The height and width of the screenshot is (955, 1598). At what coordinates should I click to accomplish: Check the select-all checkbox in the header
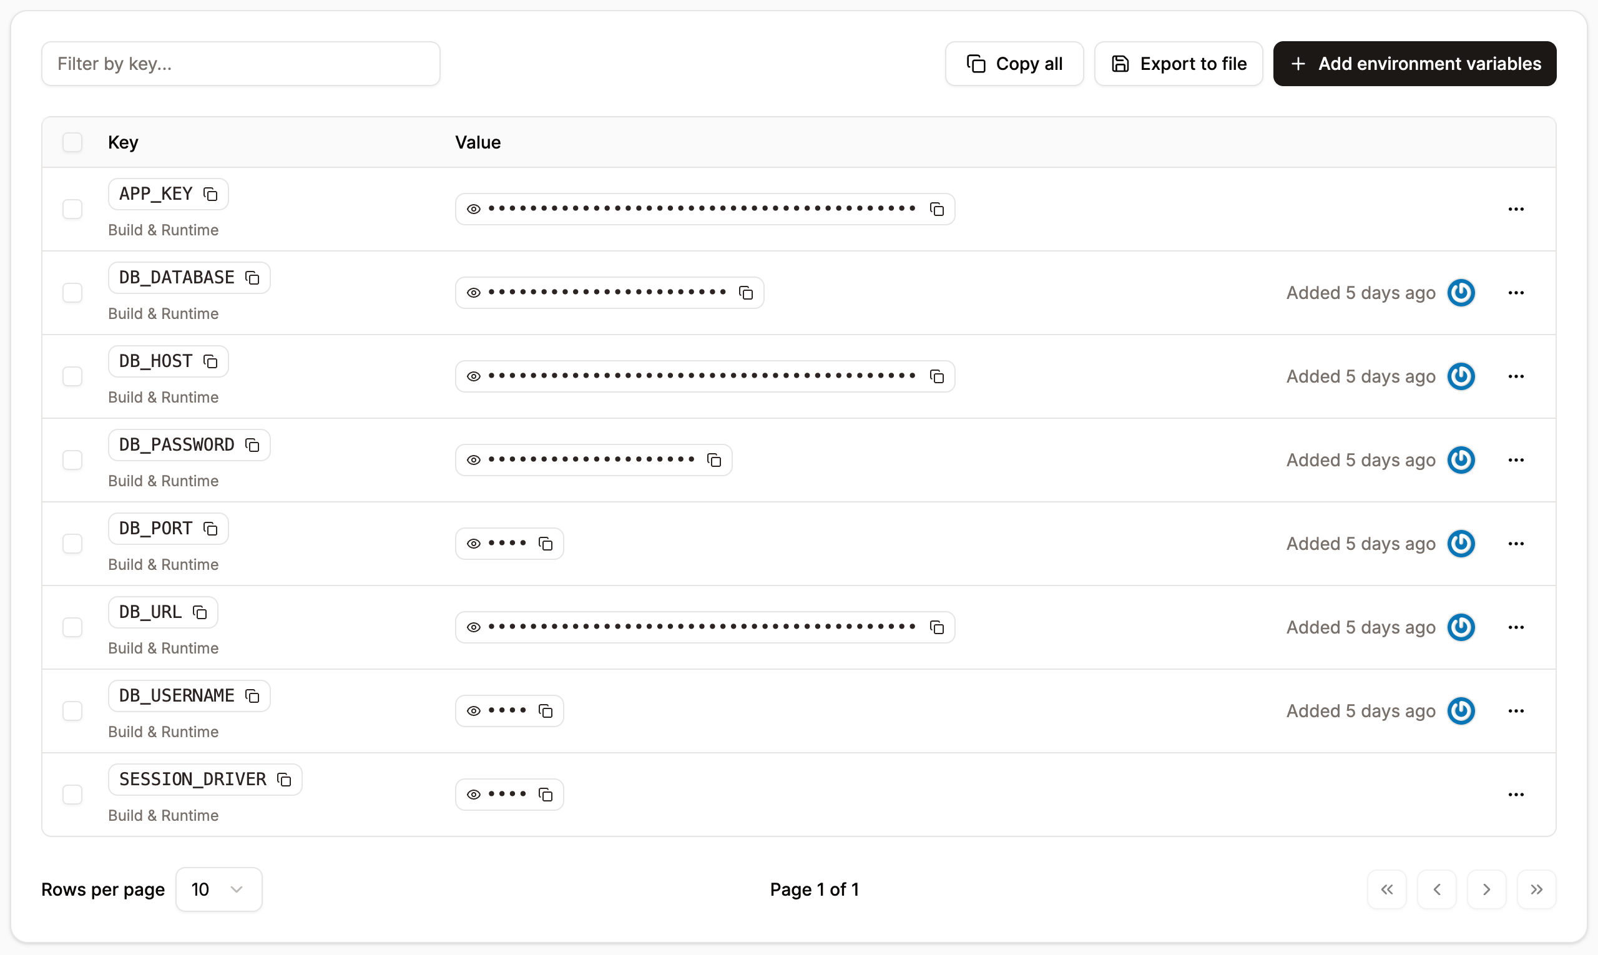point(72,142)
